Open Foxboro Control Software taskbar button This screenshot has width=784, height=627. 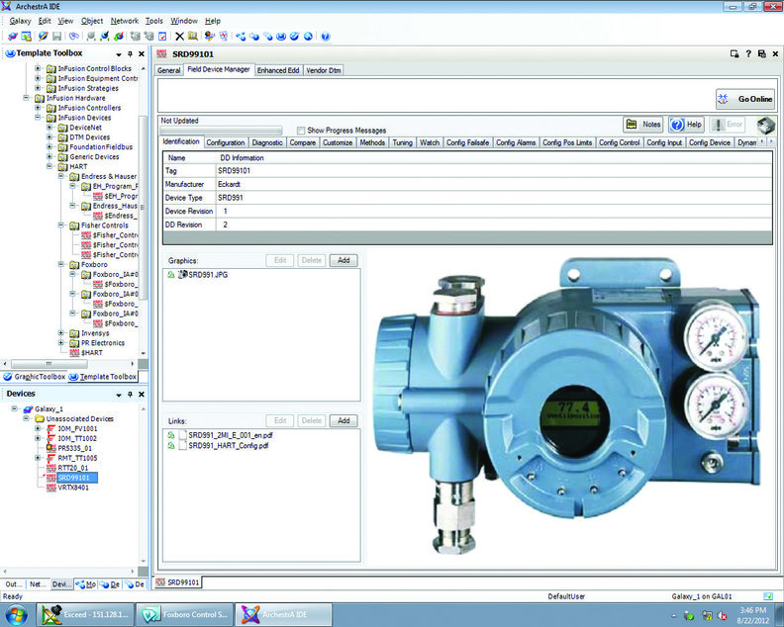(184, 614)
